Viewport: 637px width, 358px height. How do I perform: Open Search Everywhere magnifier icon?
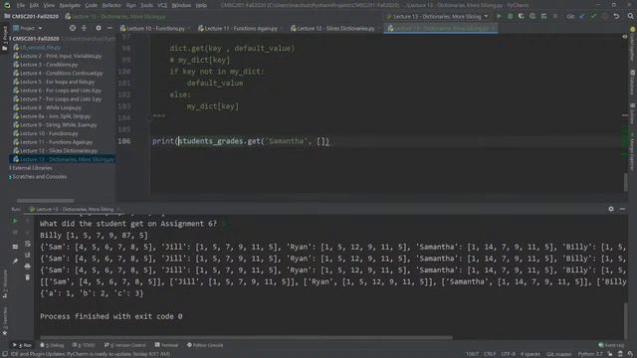(630, 16)
